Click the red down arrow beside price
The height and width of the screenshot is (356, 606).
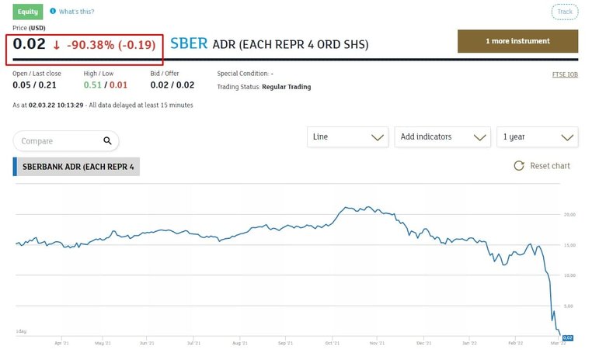57,46
